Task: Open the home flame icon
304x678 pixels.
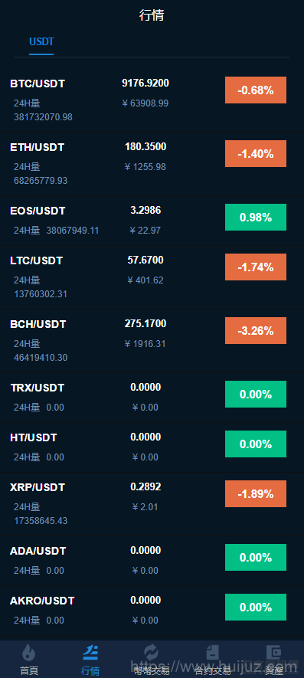Action: [x=29, y=652]
